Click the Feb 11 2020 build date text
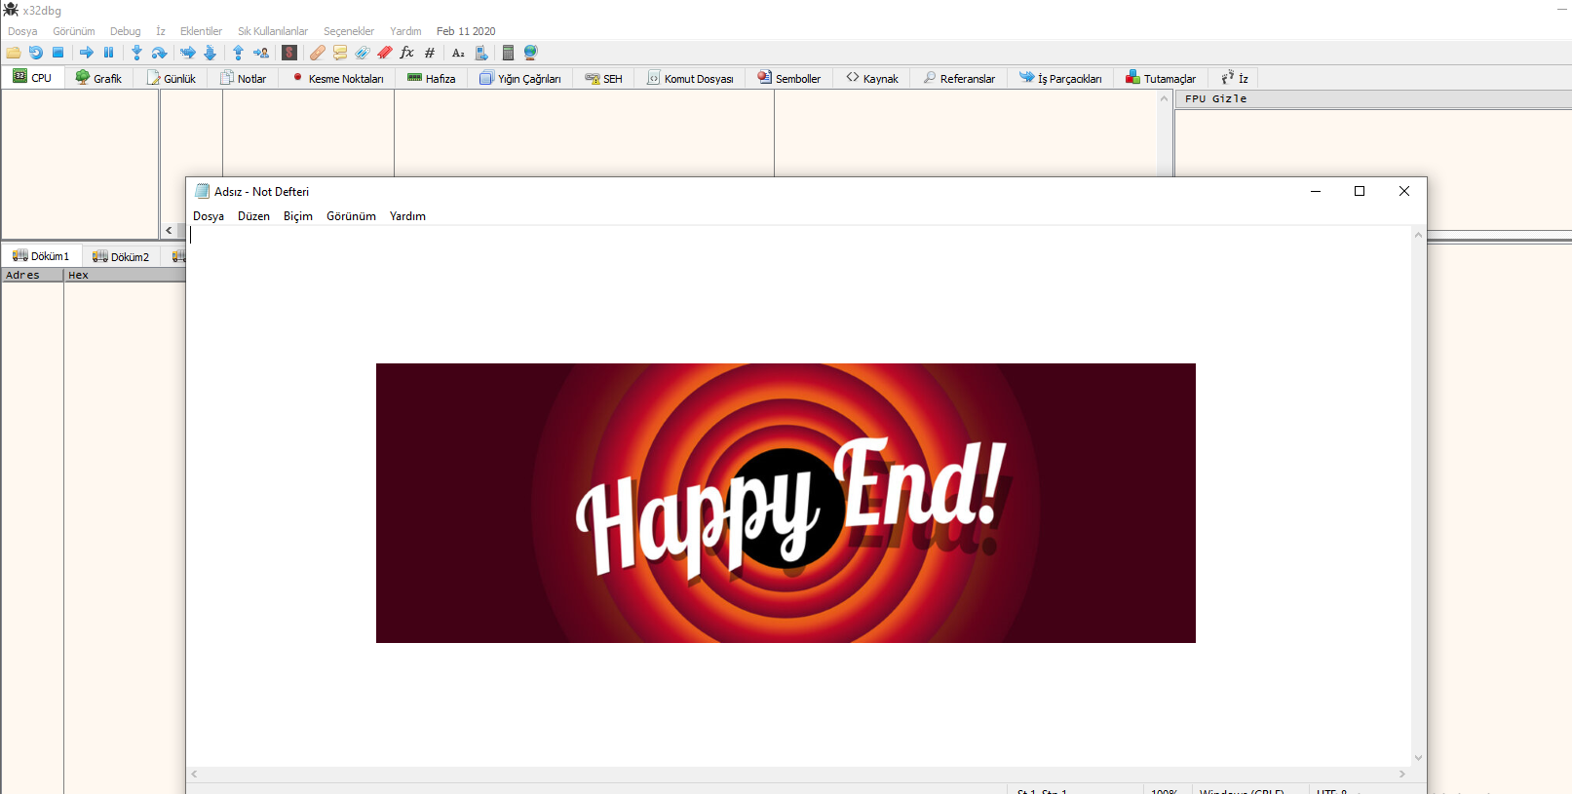The height and width of the screenshot is (794, 1572). point(466,31)
